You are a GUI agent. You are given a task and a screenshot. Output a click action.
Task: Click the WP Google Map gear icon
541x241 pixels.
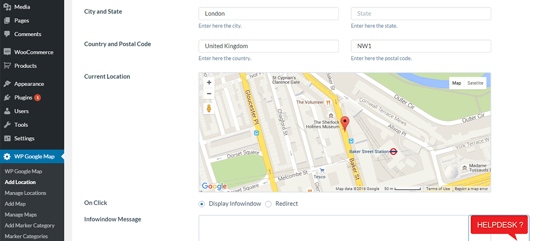[7, 156]
